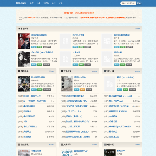Open 人人爱上状元郎 in the 言情 list
Viewport: 156px width, 156px height.
(73, 127)
